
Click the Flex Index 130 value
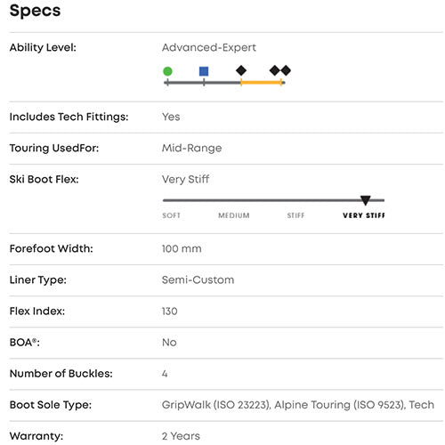170,311
